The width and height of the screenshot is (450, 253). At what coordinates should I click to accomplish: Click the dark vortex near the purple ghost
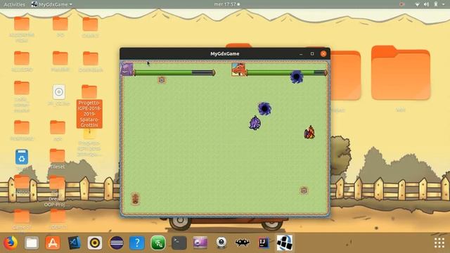pyautogui.click(x=264, y=108)
